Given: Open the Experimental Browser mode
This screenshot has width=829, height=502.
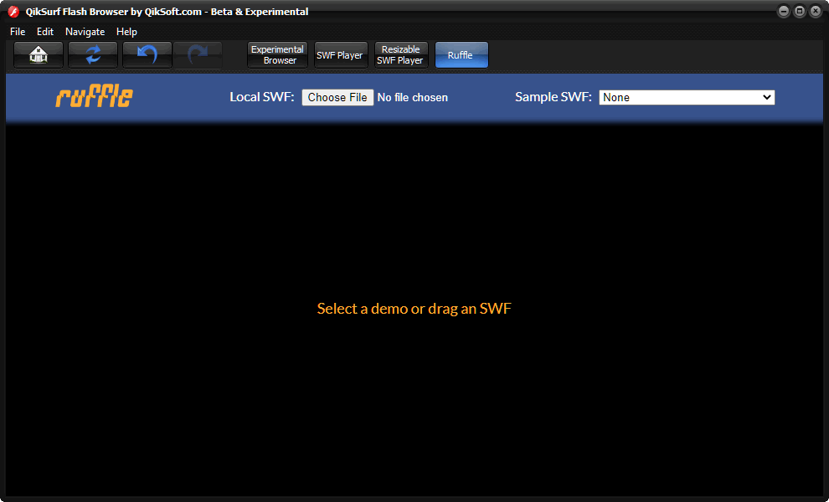Looking at the screenshot, I should [x=277, y=54].
